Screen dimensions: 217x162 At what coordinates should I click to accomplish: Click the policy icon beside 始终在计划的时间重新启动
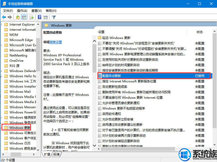click(x=99, y=65)
